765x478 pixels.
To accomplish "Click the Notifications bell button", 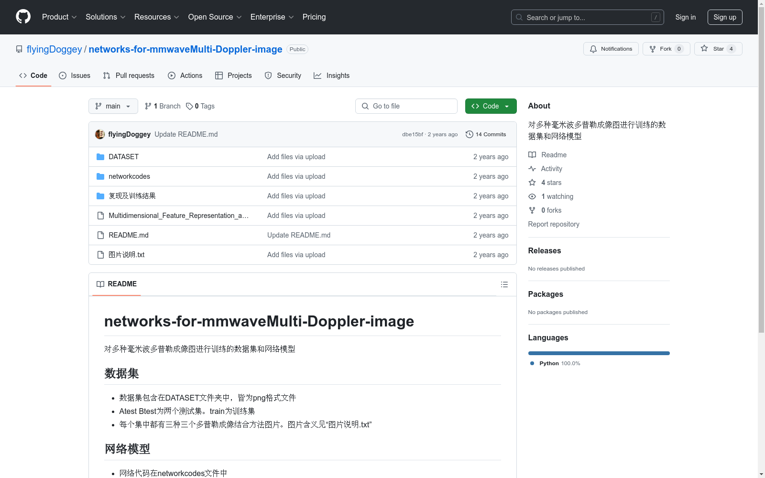I will (x=611, y=49).
